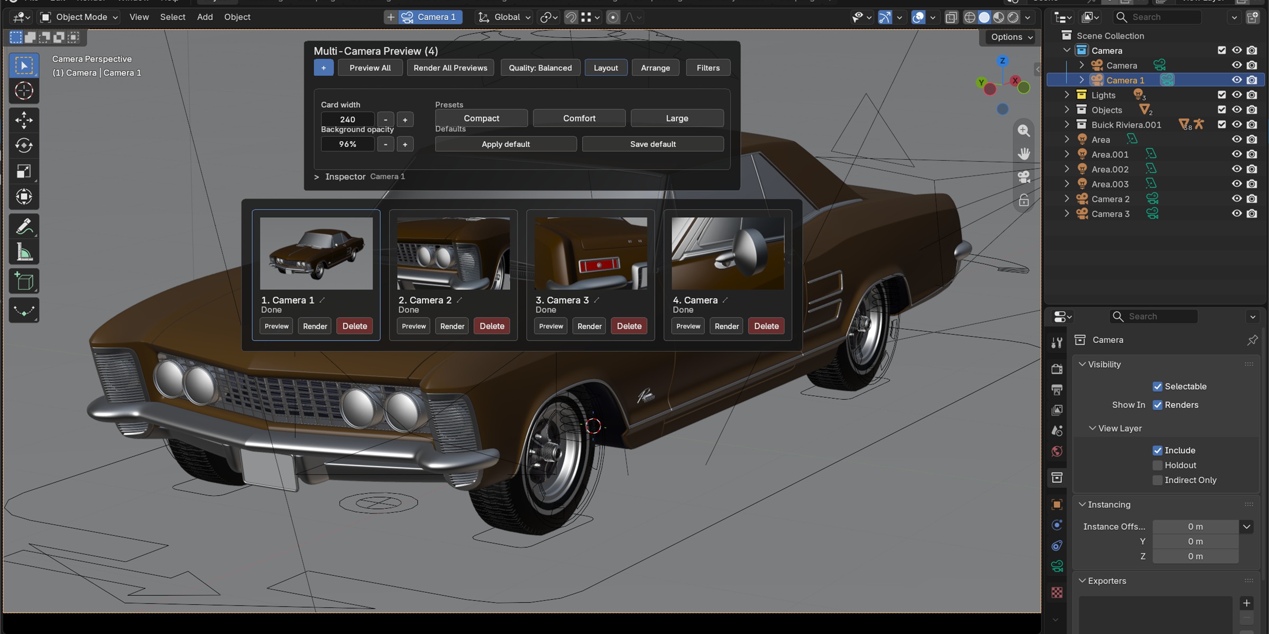The image size is (1269, 634).
Task: Select the 3D Cursor tool
Action: 24,91
